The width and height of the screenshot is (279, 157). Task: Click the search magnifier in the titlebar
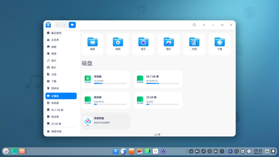pos(194,25)
